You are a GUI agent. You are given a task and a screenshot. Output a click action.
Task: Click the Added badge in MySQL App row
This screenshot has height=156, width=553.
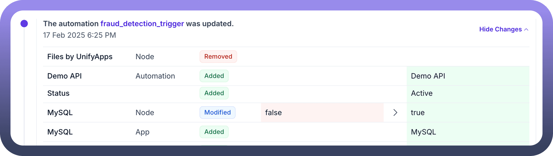tap(214, 132)
